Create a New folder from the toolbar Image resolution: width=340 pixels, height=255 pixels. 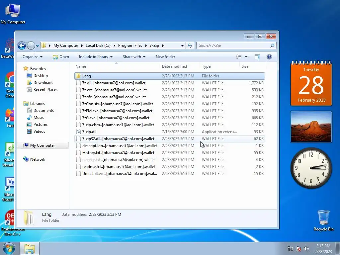165,57
